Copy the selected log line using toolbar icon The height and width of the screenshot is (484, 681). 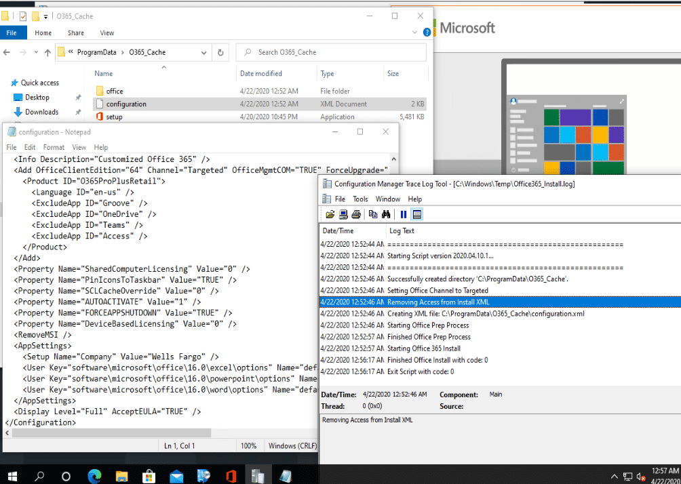[372, 214]
